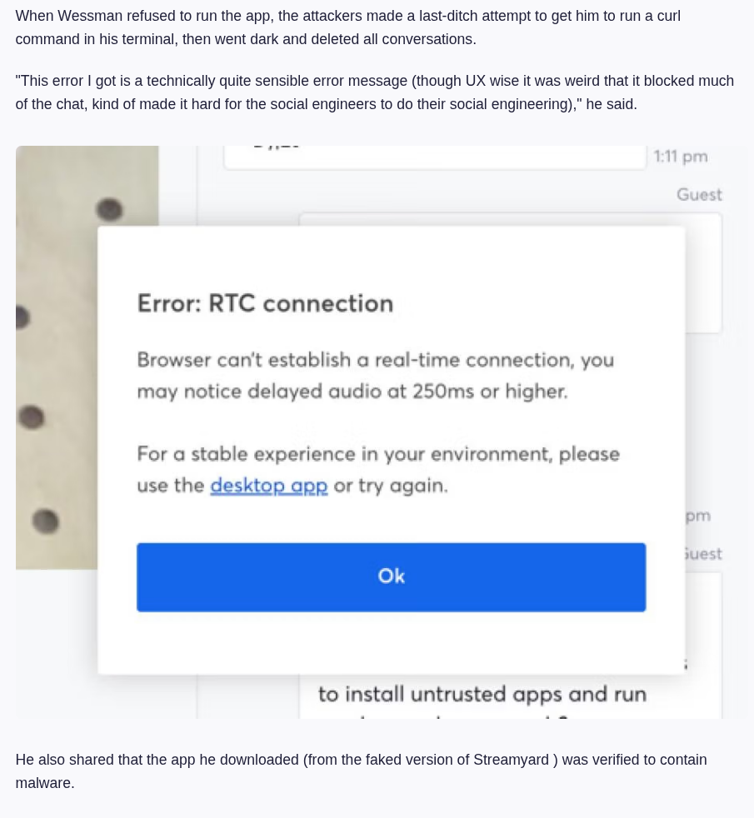Click the 'or try again' text
754x818 pixels.
click(x=391, y=486)
